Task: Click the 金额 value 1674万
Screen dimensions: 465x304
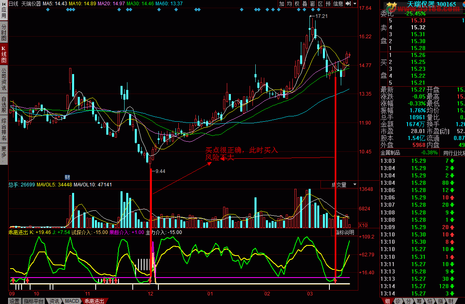Action: (x=416, y=124)
